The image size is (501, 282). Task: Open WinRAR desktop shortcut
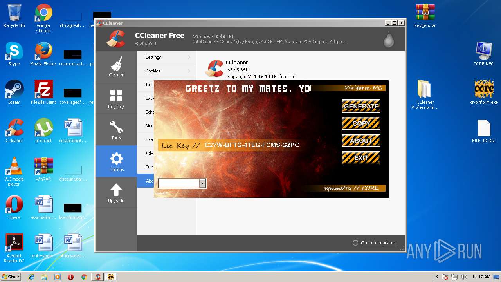(x=43, y=169)
